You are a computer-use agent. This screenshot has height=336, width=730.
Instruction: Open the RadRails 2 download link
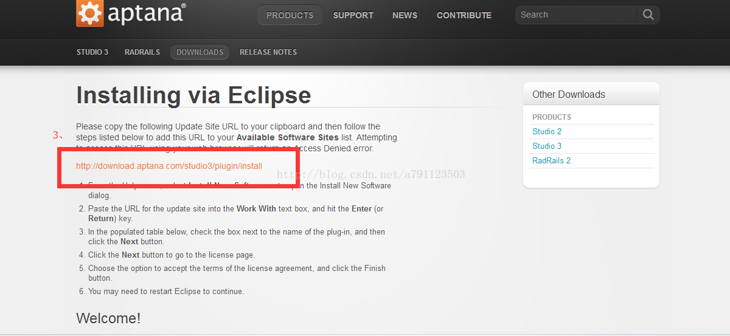coord(552,161)
